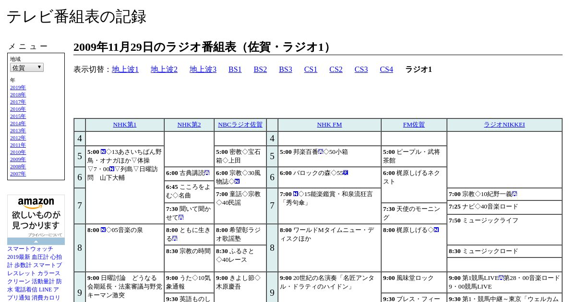This screenshot has width=576, height=302.
Task: Open the 2012年 archive link
Action: tap(18, 138)
